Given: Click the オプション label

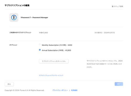Looking at the screenshot, I should coord(13,45).
